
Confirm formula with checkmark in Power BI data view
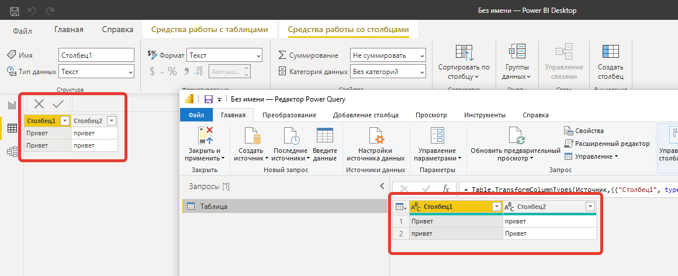pyautogui.click(x=58, y=104)
